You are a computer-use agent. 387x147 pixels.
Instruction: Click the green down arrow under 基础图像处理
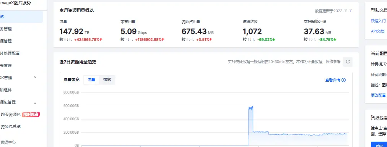pyautogui.click(x=335, y=40)
